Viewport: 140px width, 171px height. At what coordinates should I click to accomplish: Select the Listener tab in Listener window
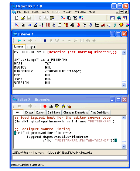point(19,46)
